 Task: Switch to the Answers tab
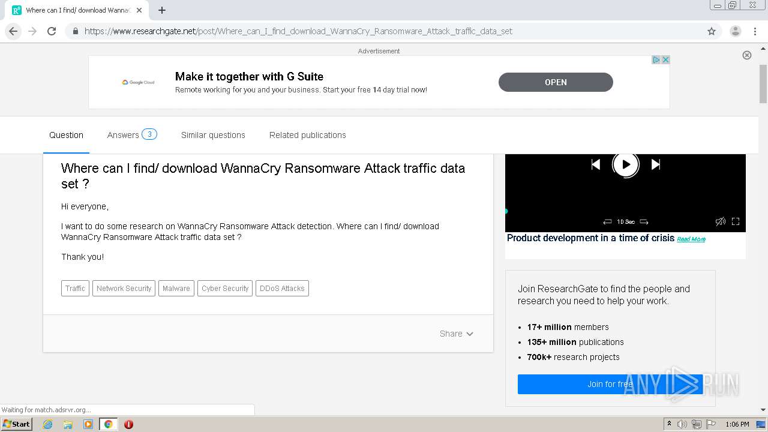pyautogui.click(x=132, y=135)
